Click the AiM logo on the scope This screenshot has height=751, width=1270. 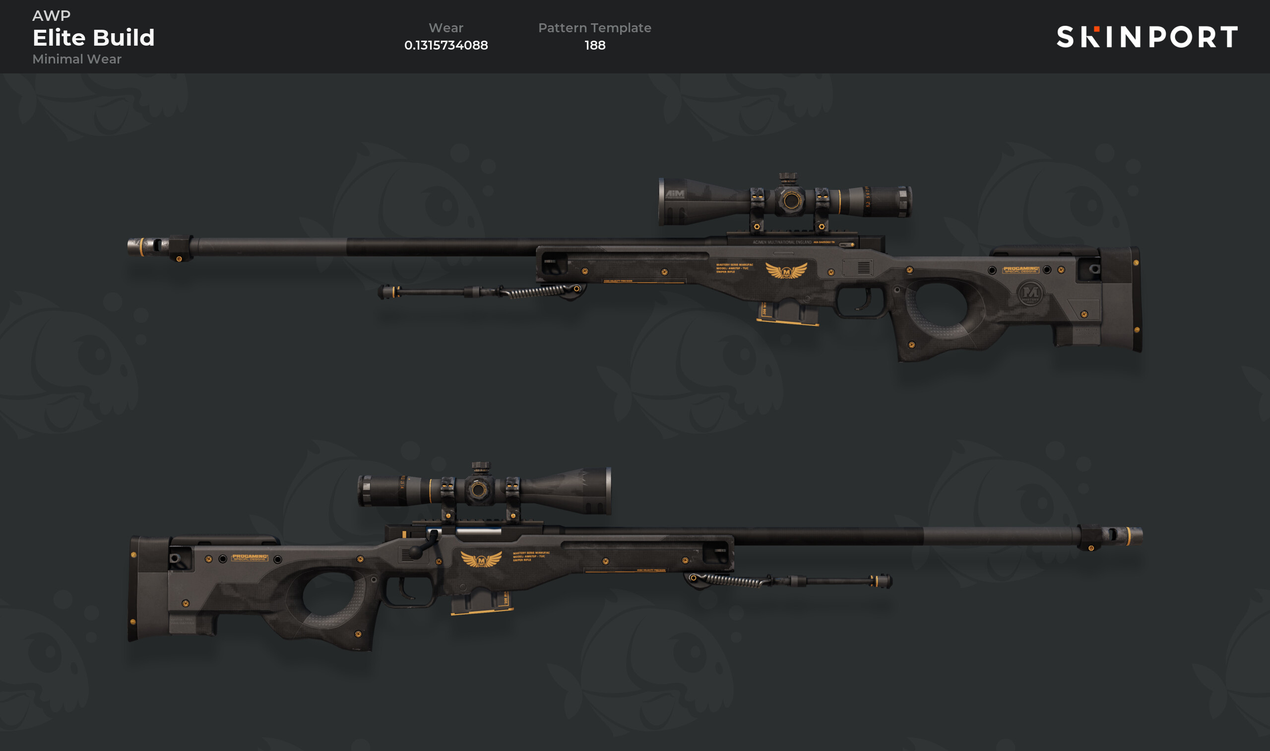click(675, 193)
